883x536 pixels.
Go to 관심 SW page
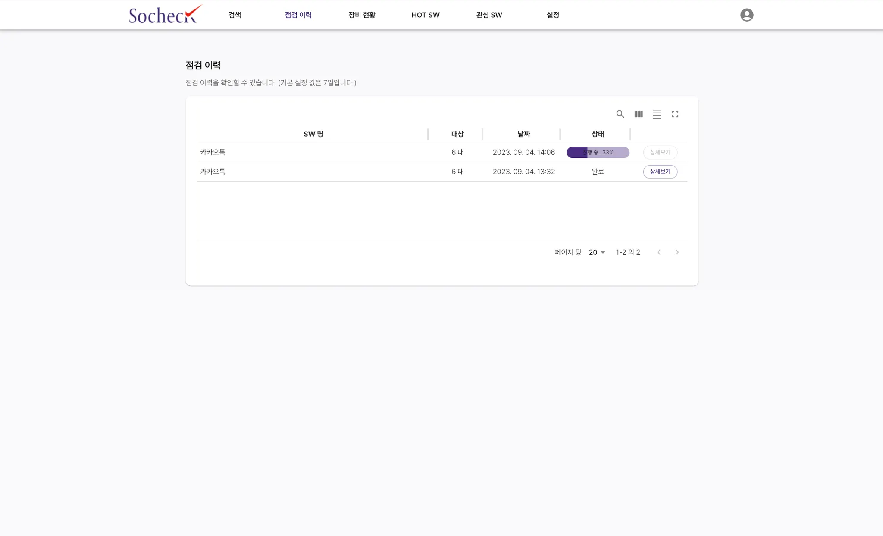489,15
